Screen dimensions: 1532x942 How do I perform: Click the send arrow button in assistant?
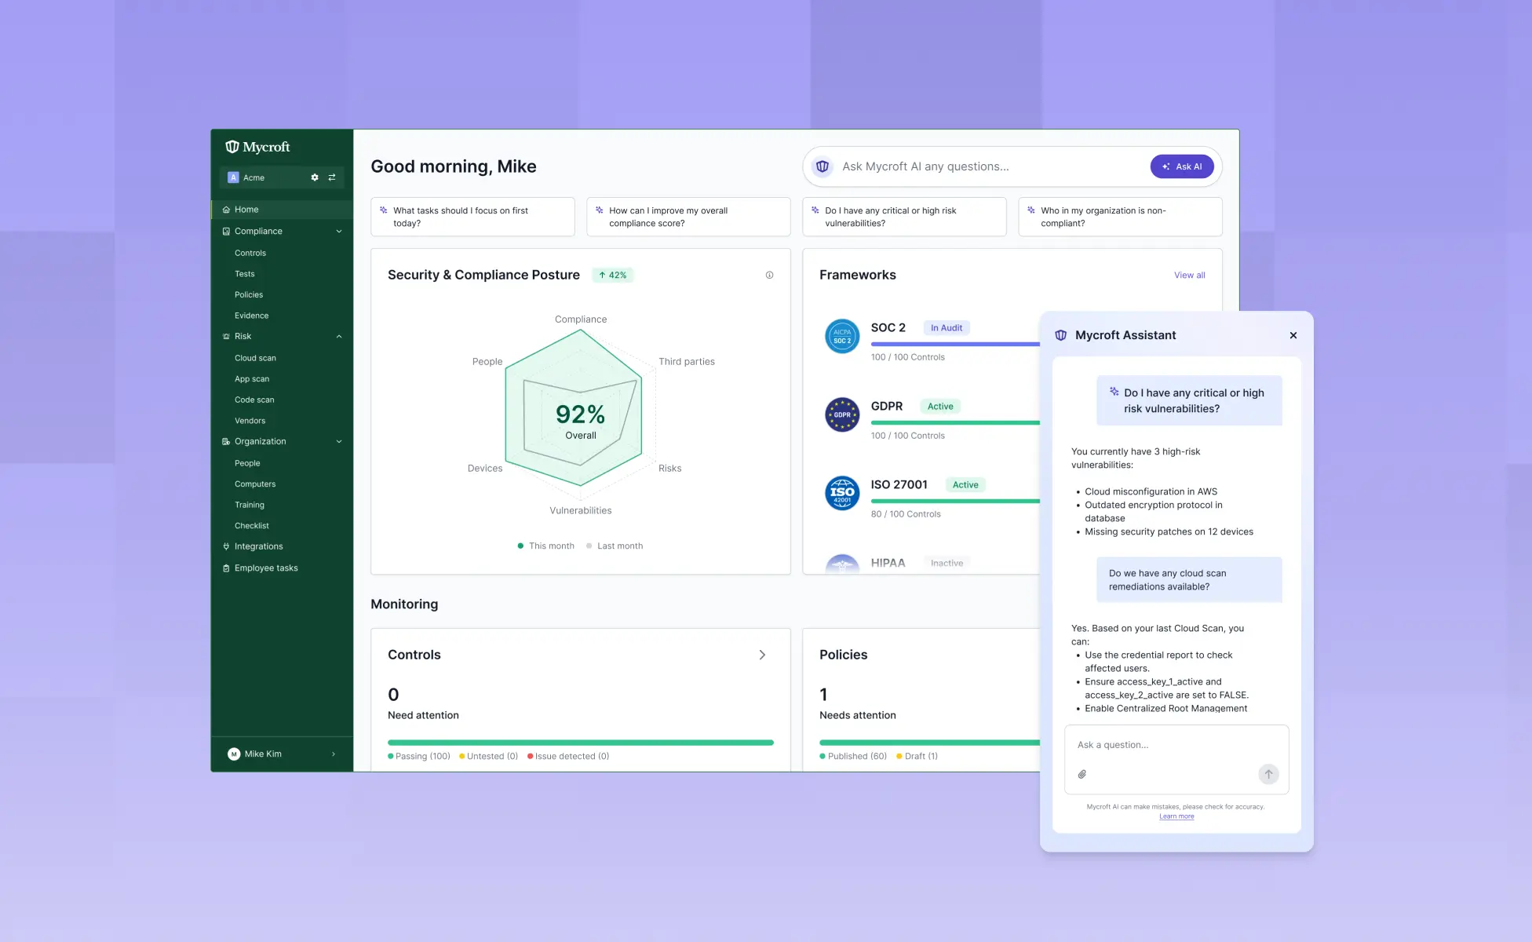(1268, 774)
